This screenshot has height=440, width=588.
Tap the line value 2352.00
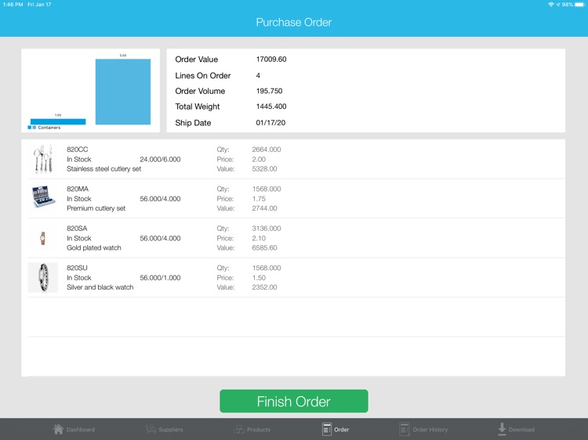tap(264, 287)
